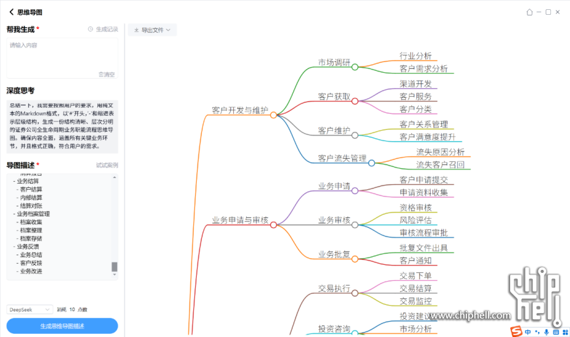Select the 流失客户召回 node
Screen dimensions: 570x337
[x=440, y=164]
